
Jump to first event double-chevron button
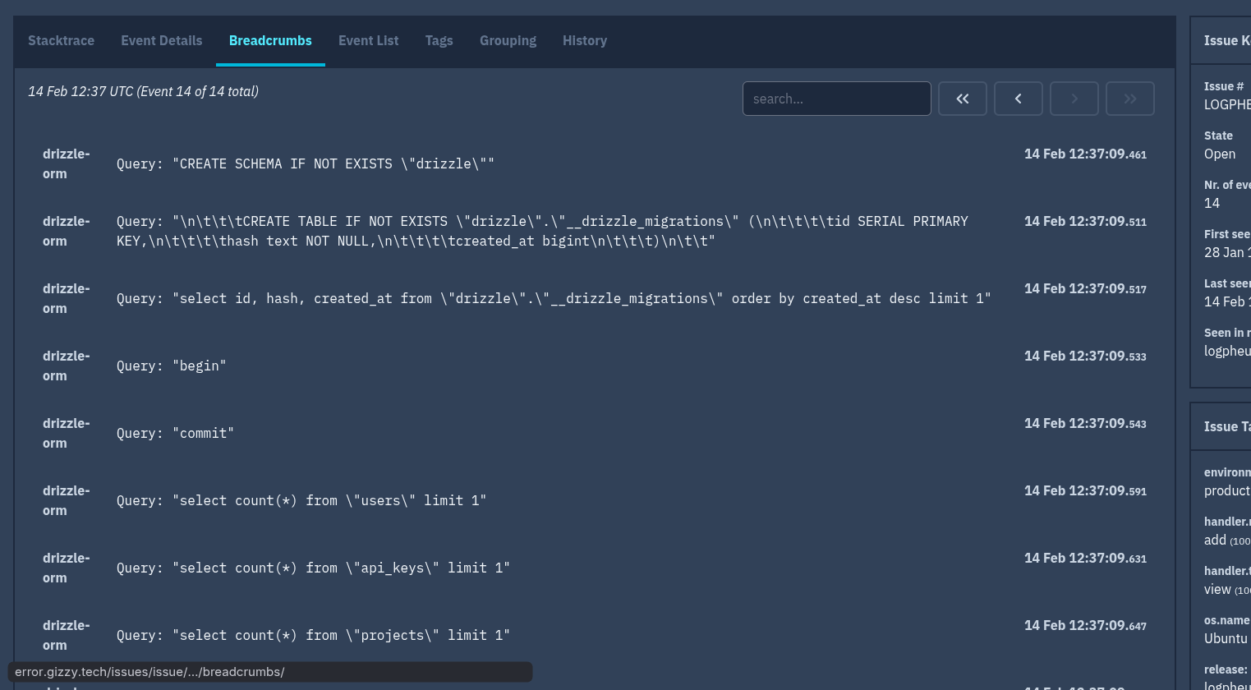tap(962, 99)
